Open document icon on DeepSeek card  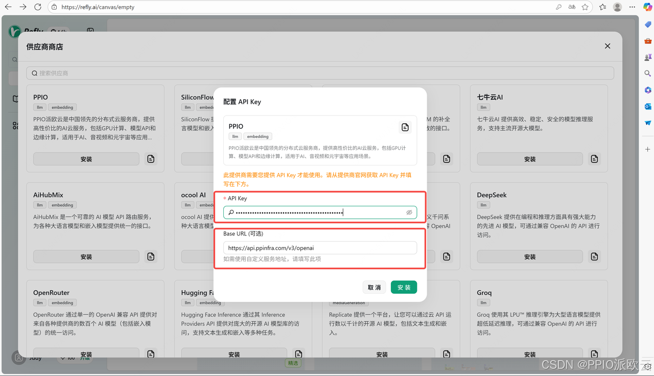point(594,256)
